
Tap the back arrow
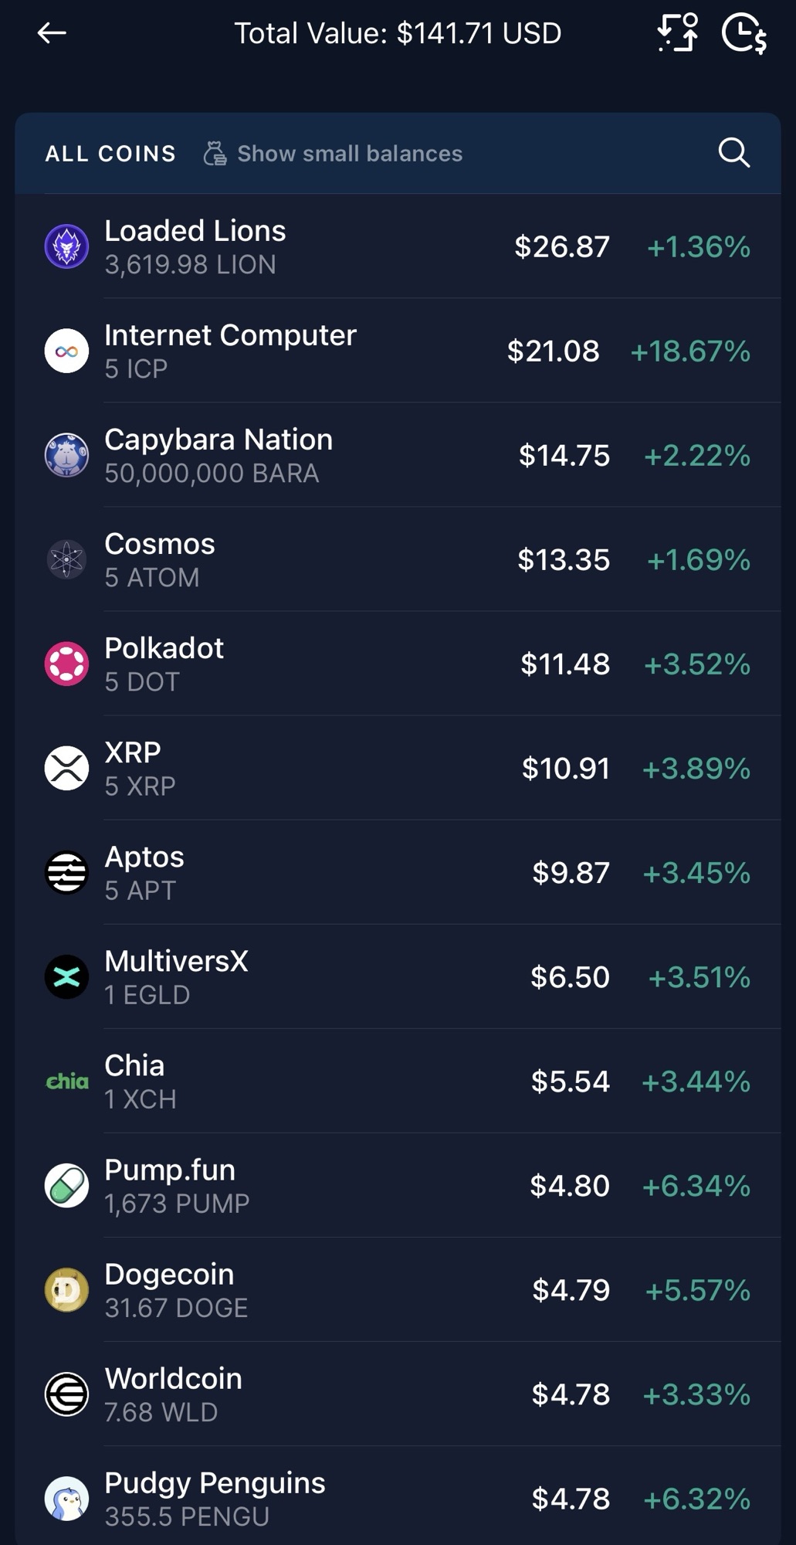pyautogui.click(x=52, y=33)
